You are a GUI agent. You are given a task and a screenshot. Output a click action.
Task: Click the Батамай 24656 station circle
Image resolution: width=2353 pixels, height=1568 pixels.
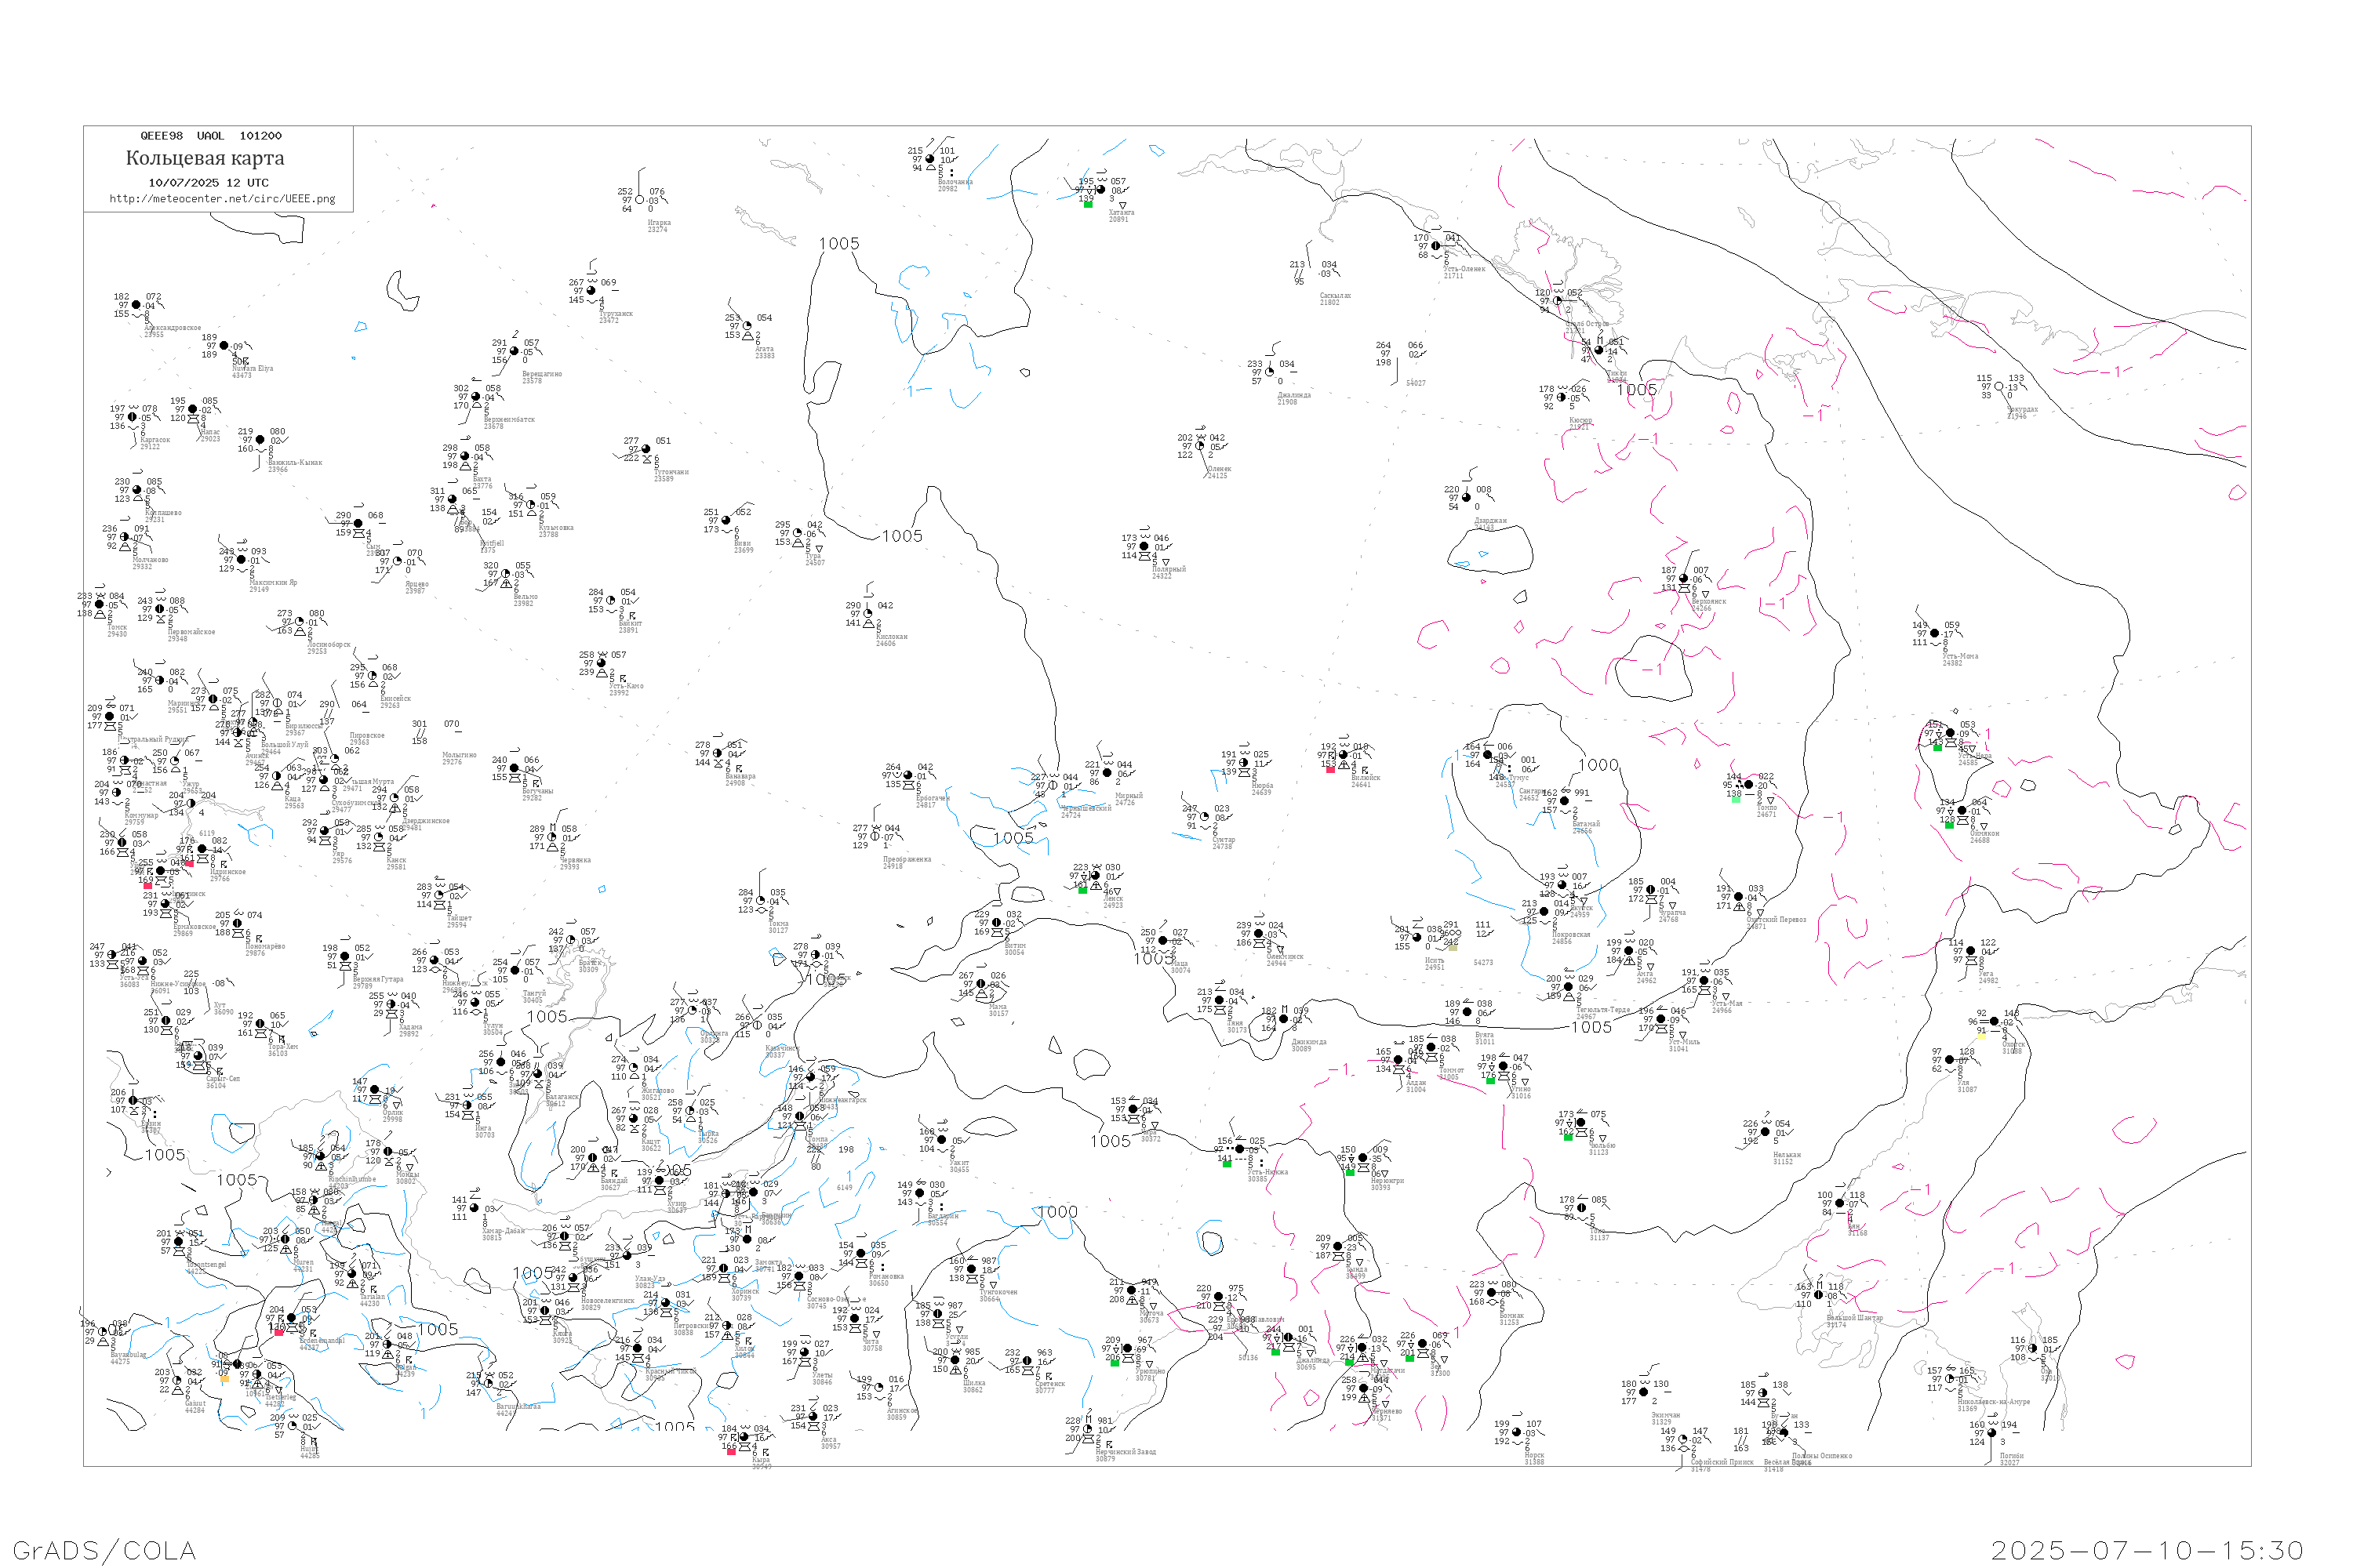(x=1565, y=801)
